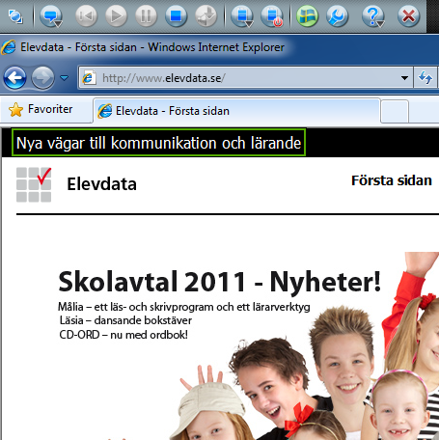Image resolution: width=439 pixels, height=440 pixels.
Task: Open settings with the wrench icon
Action: click(338, 15)
